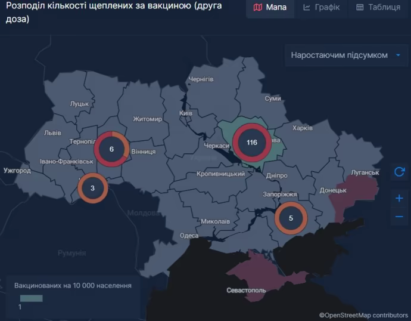
Task: Switch to the Графік tab
Action: click(x=321, y=8)
